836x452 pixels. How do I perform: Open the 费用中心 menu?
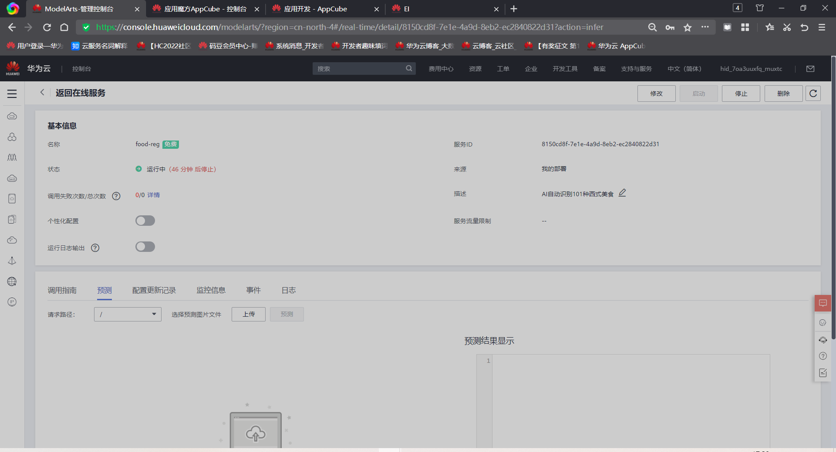pyautogui.click(x=441, y=69)
